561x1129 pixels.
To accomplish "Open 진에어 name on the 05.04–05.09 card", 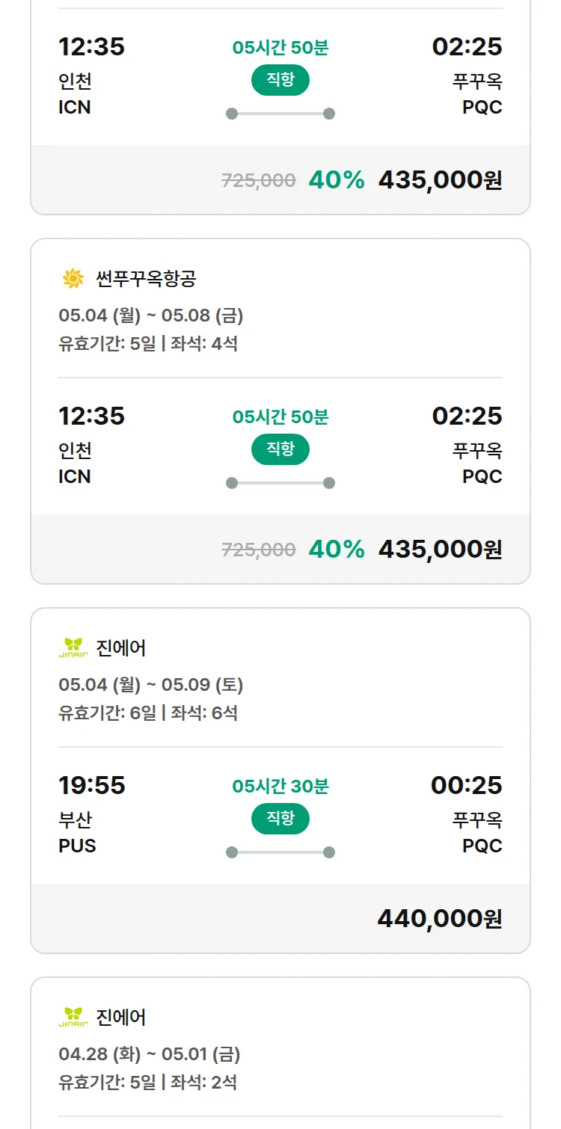I will tap(121, 647).
